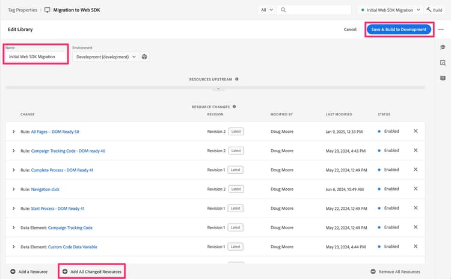The image size is (451, 279).
Task: Open the inspect panel icon in sidebar
Action: 443,63
